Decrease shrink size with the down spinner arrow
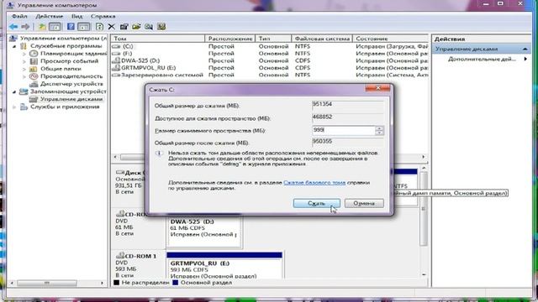 pyautogui.click(x=379, y=133)
